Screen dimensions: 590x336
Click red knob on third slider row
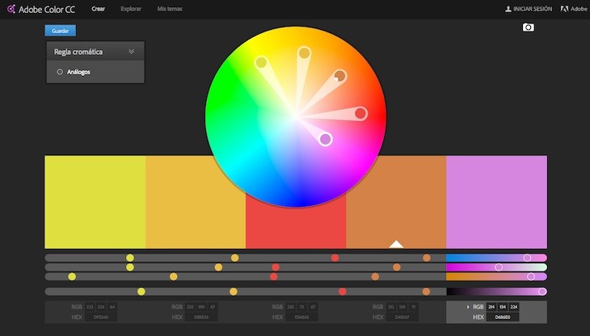coord(273,276)
